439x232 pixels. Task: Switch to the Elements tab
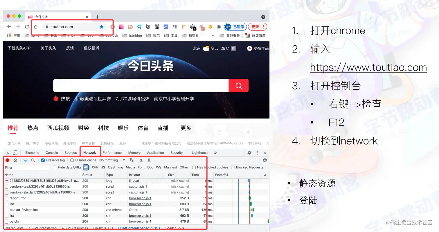point(32,152)
